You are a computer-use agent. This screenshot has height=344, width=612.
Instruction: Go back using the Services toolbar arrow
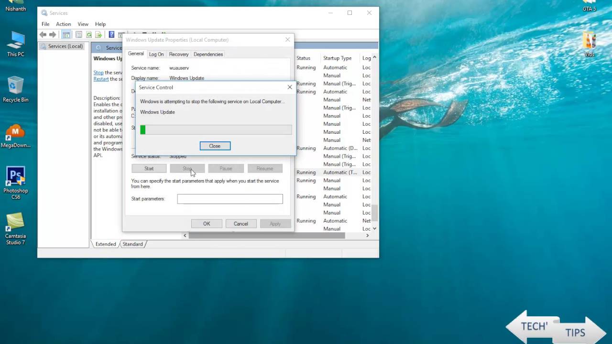pos(43,34)
